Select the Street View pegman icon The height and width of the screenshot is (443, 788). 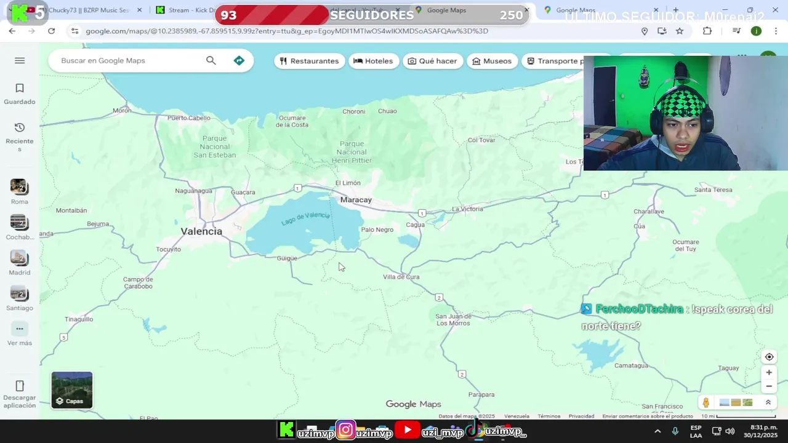tap(706, 402)
